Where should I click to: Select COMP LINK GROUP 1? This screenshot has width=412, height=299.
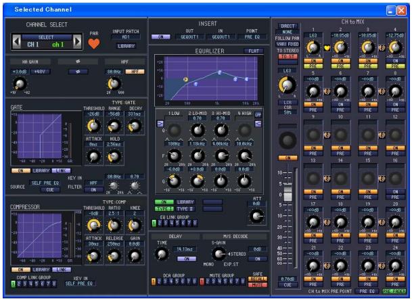tap(13, 283)
